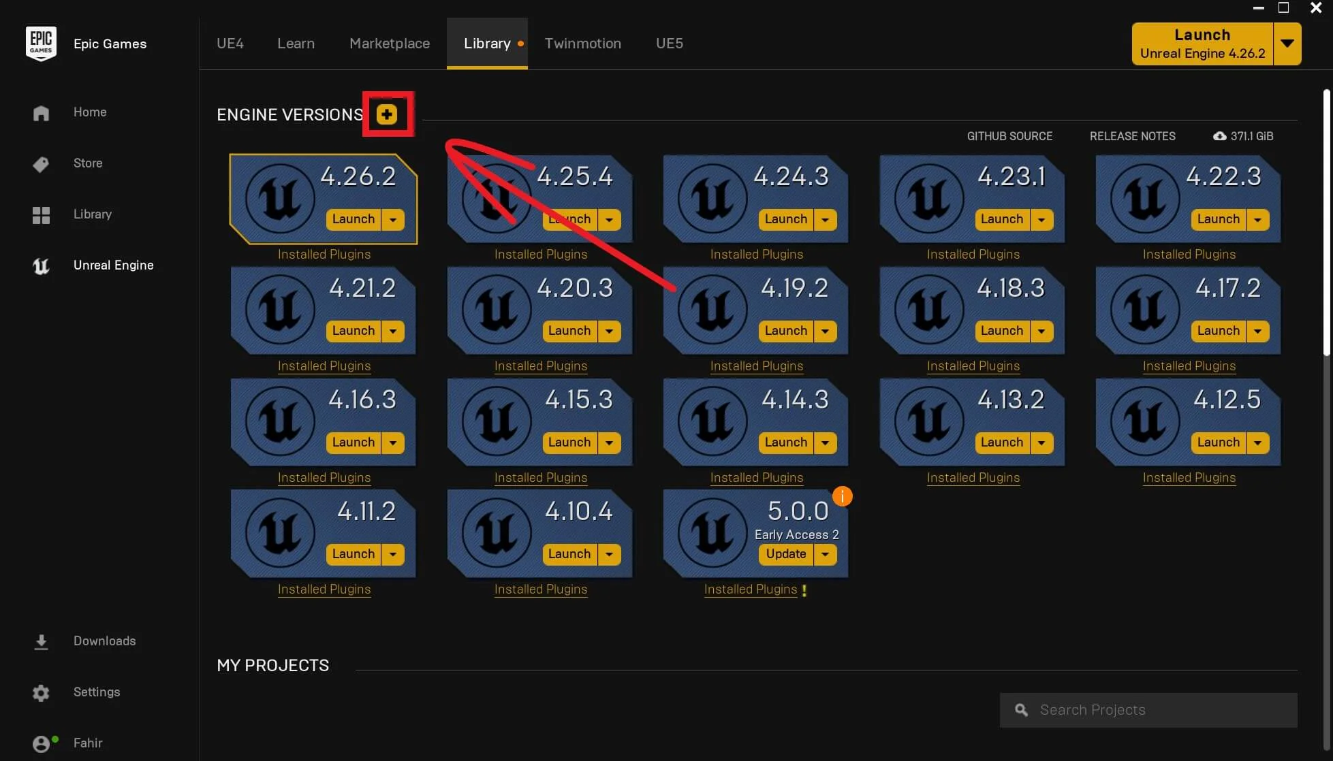Screen dimensions: 1333x761
Task: Expand the dropdown arrow beside 4.17.2 Launch
Action: coord(1258,331)
